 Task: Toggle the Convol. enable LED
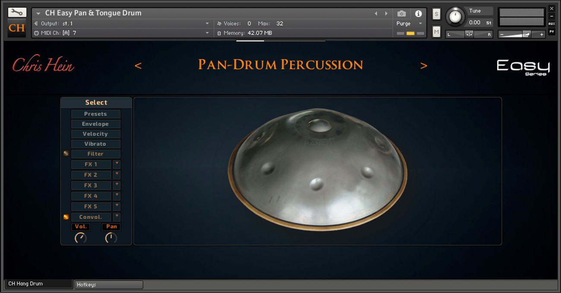(66, 217)
